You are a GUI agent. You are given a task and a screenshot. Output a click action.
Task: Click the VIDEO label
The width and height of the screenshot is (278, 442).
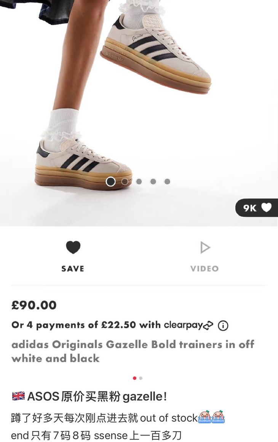pyautogui.click(x=205, y=269)
